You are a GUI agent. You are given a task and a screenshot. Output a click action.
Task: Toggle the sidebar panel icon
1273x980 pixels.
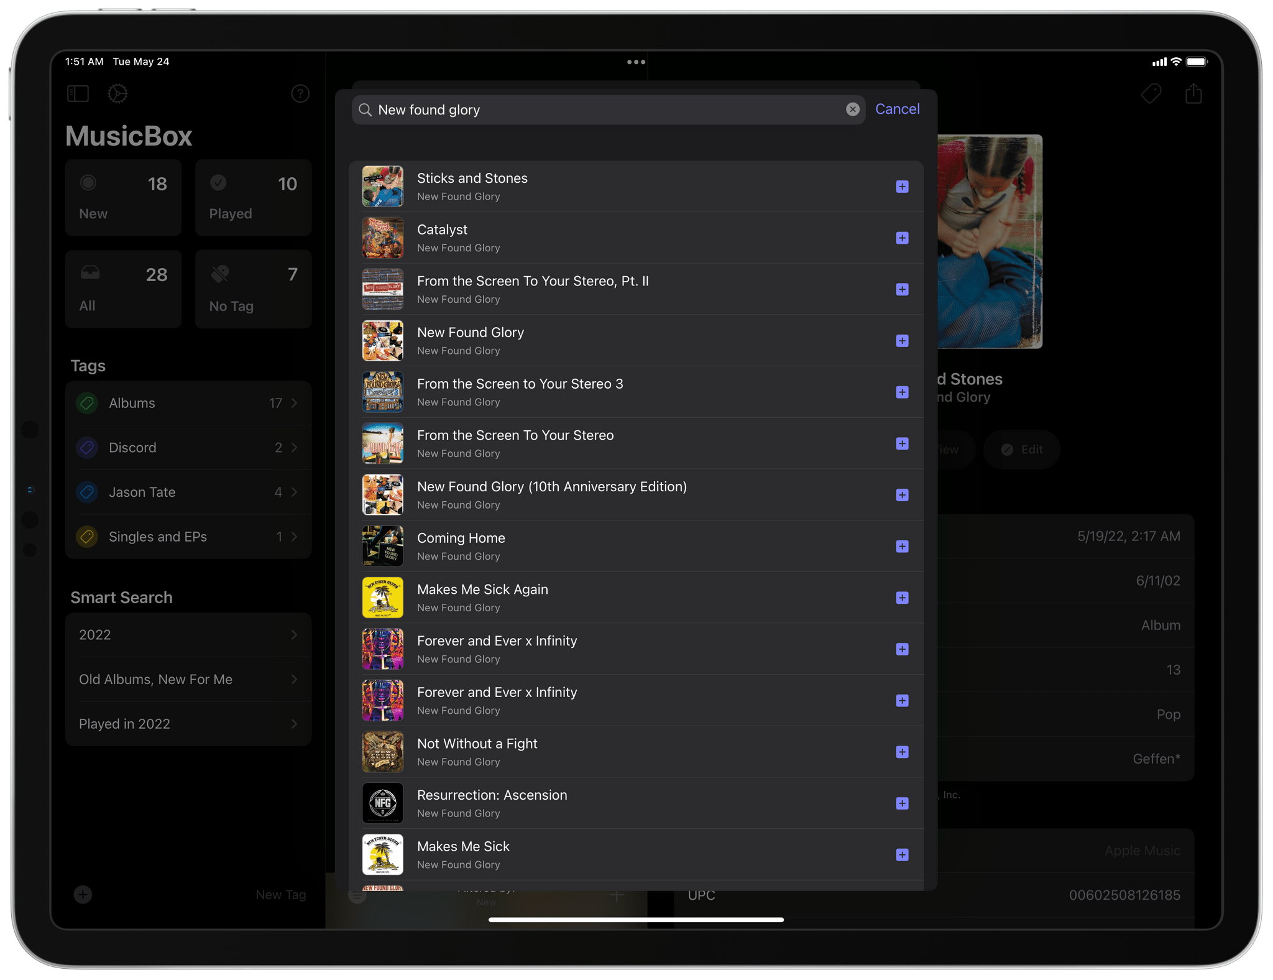coord(78,94)
